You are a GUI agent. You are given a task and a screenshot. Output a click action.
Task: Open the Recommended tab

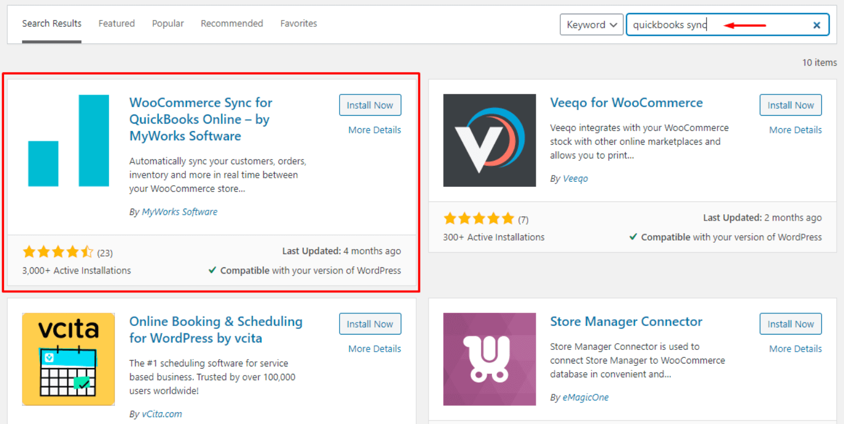pyautogui.click(x=232, y=24)
